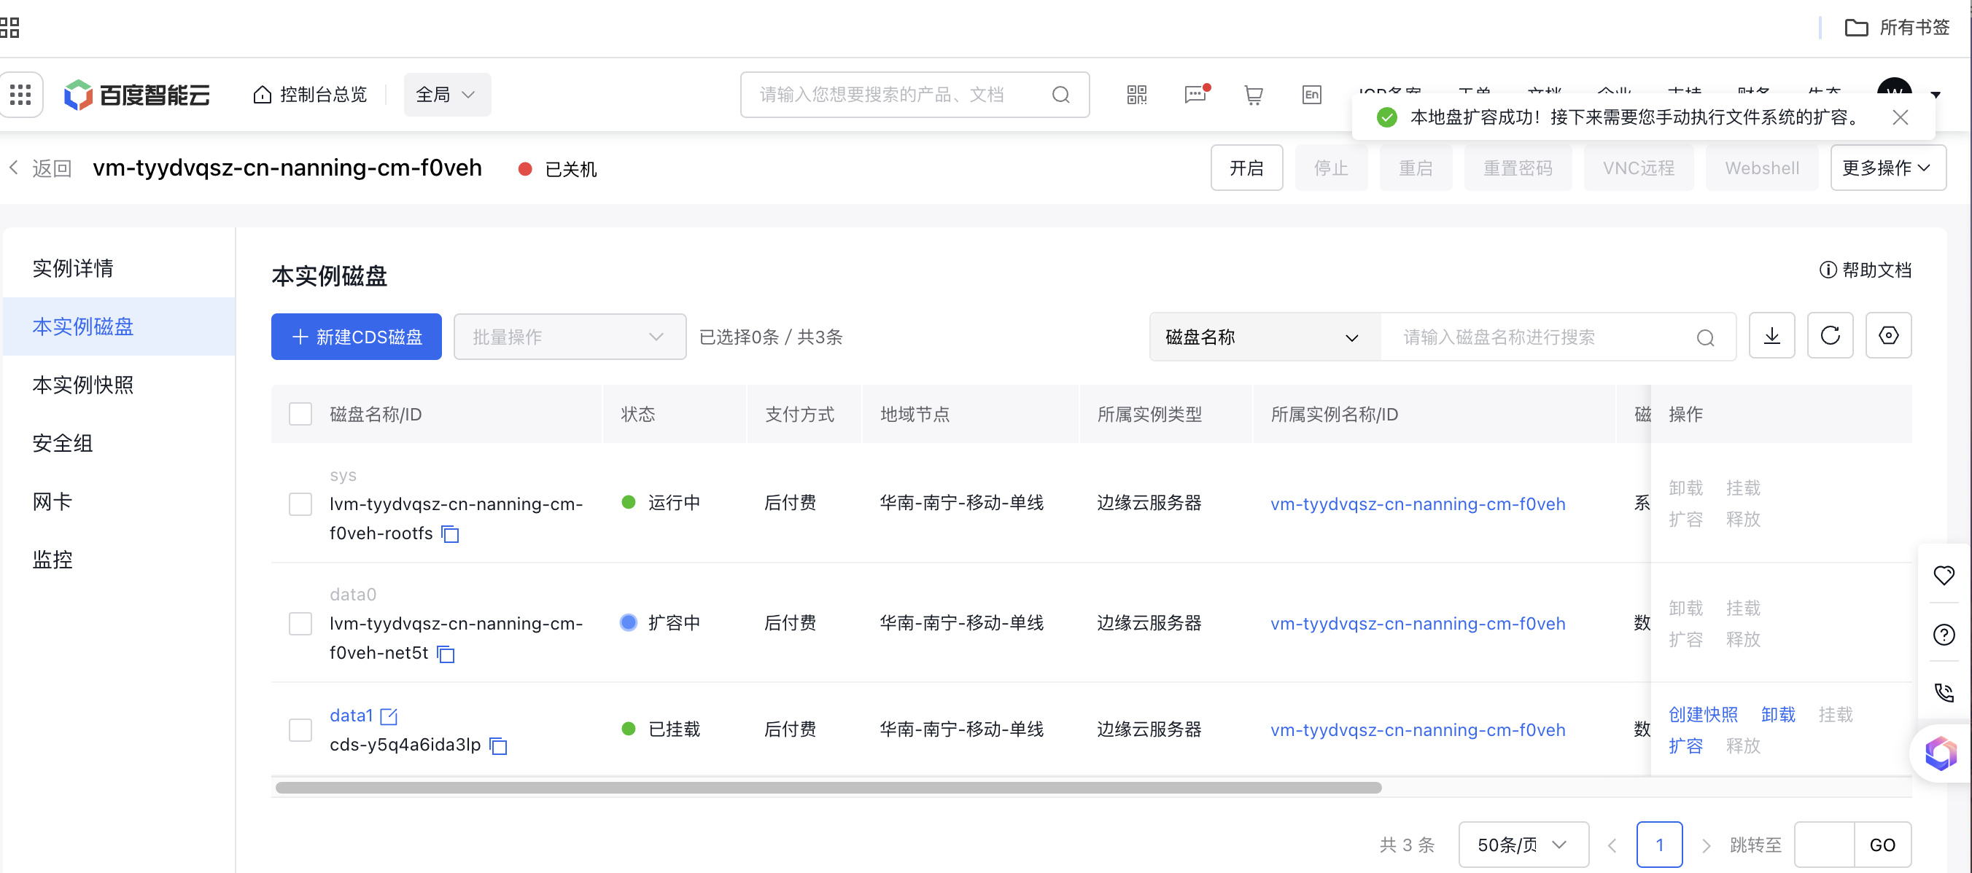Download the disk list
Image resolution: width=1972 pixels, height=873 pixels.
[1771, 336]
